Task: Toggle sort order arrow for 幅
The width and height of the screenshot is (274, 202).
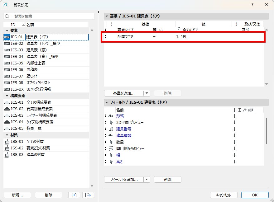Action: tap(234, 155)
